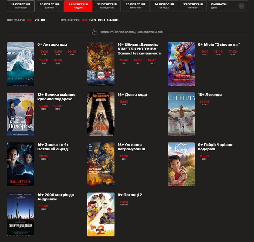Image resolution: width=254 pixels, height=242 pixels.
Task: Open the Легенда movie poster
Action: [x=181, y=114]
